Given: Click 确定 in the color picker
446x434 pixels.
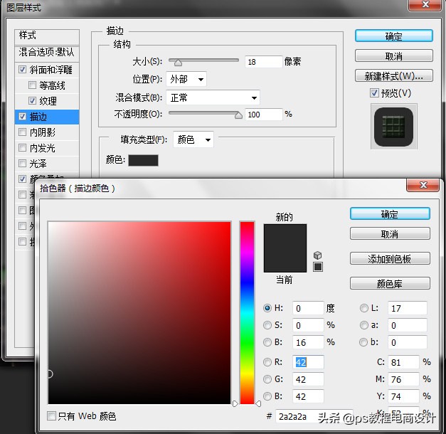Looking at the screenshot, I should point(390,214).
